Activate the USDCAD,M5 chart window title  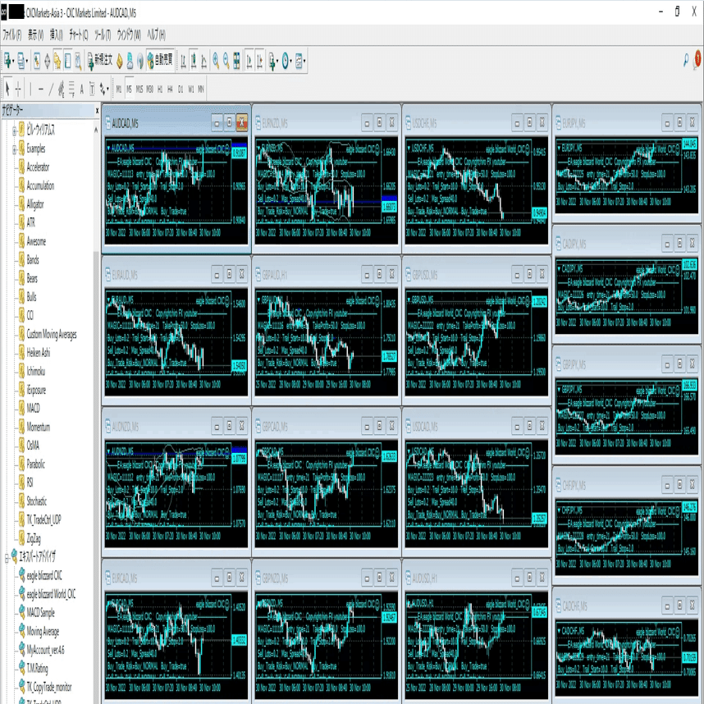click(425, 426)
